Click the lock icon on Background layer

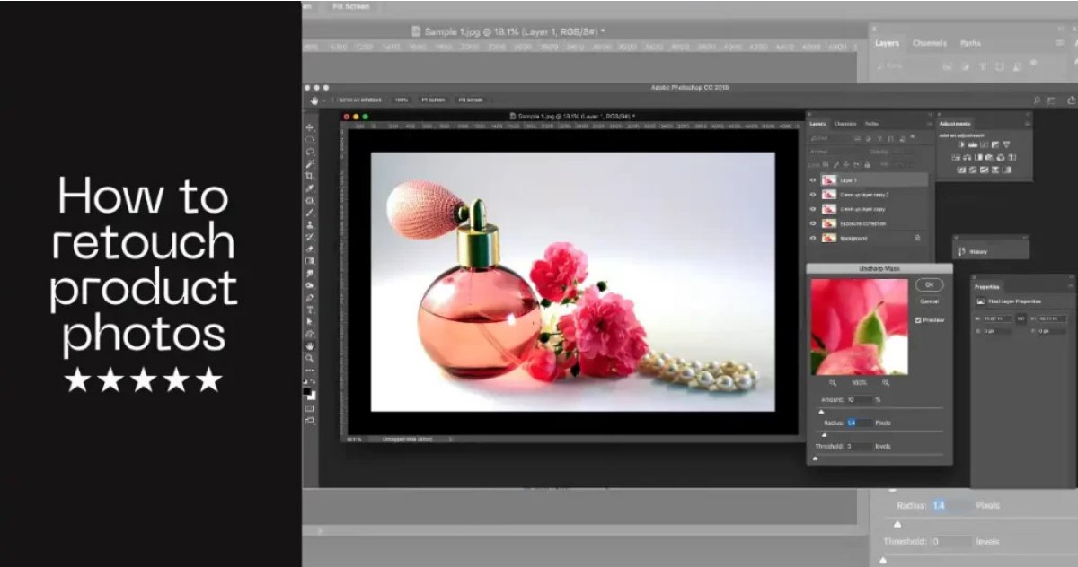pos(917,238)
